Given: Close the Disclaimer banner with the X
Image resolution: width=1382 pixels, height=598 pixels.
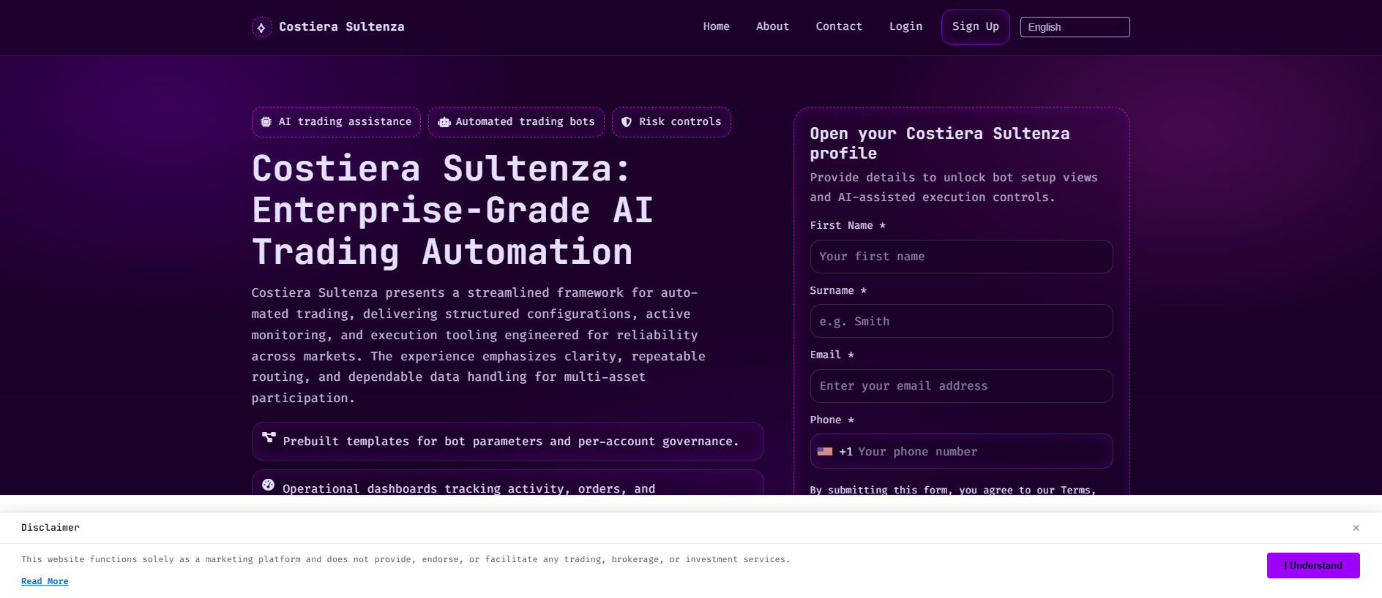Looking at the screenshot, I should tap(1356, 528).
